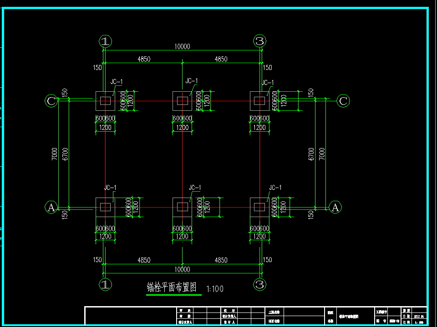Click axis bubble A on the left side
Screen dimensions: 437x327
51,207
